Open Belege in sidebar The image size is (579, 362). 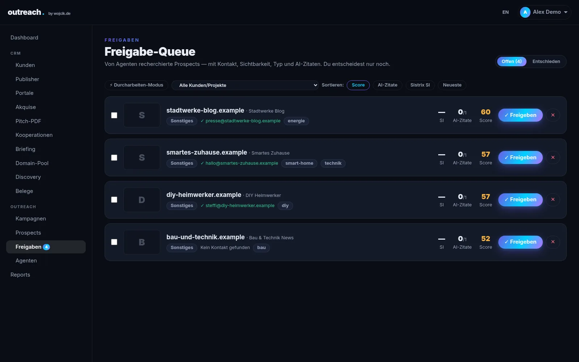tap(46, 191)
